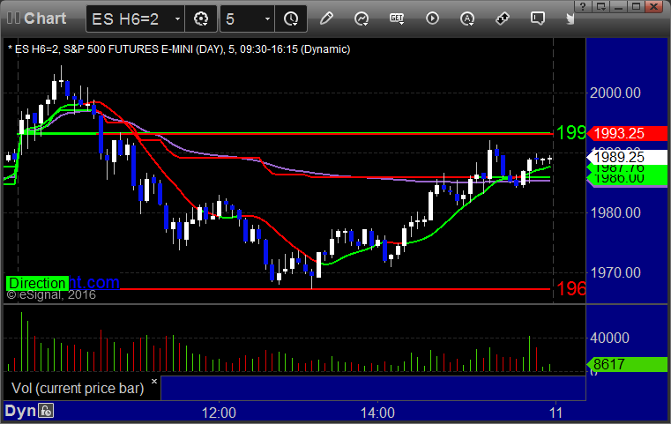Open the Direction website link on chart

[63, 283]
